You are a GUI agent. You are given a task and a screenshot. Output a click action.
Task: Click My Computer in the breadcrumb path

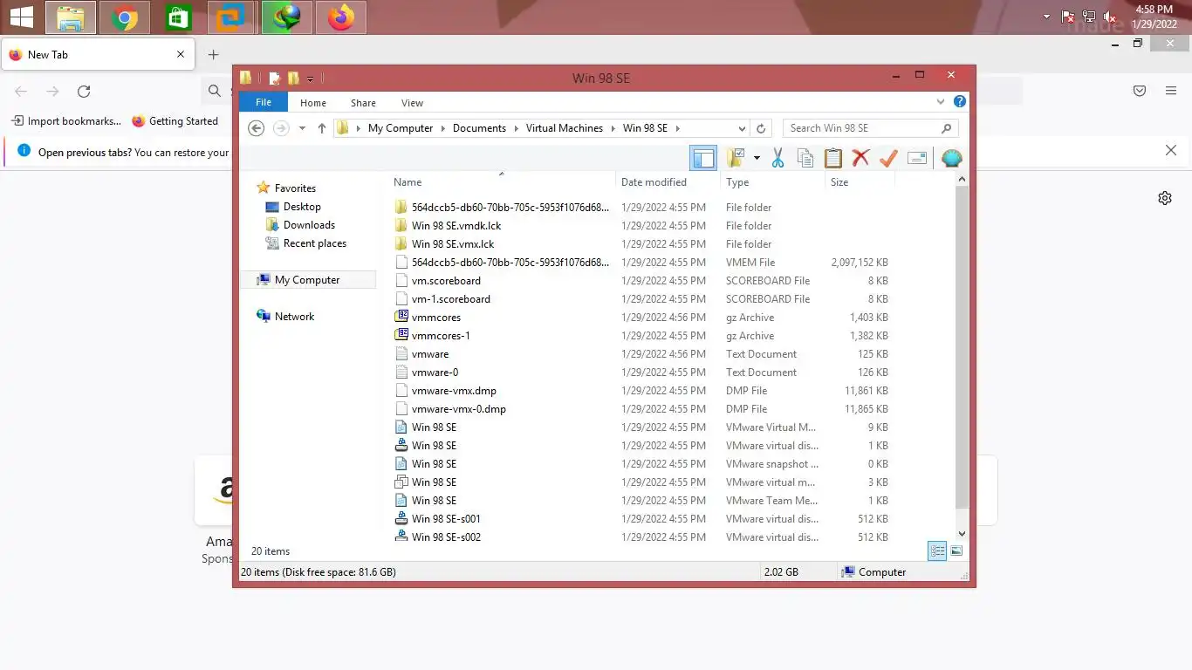tap(401, 128)
